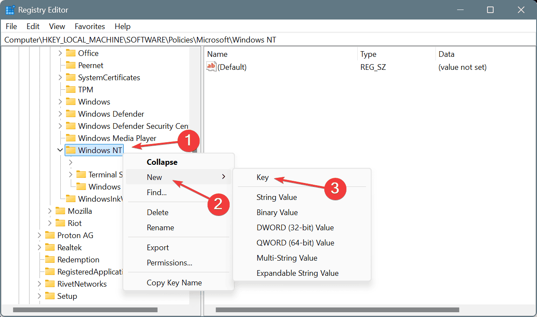This screenshot has height=317, width=537.
Task: Create a new DWORD (32-bit) Value
Action: click(302, 227)
